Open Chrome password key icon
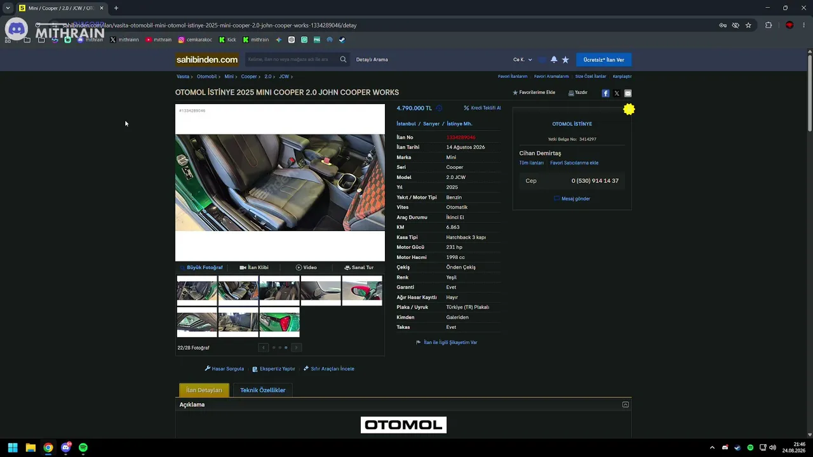 coord(723,25)
